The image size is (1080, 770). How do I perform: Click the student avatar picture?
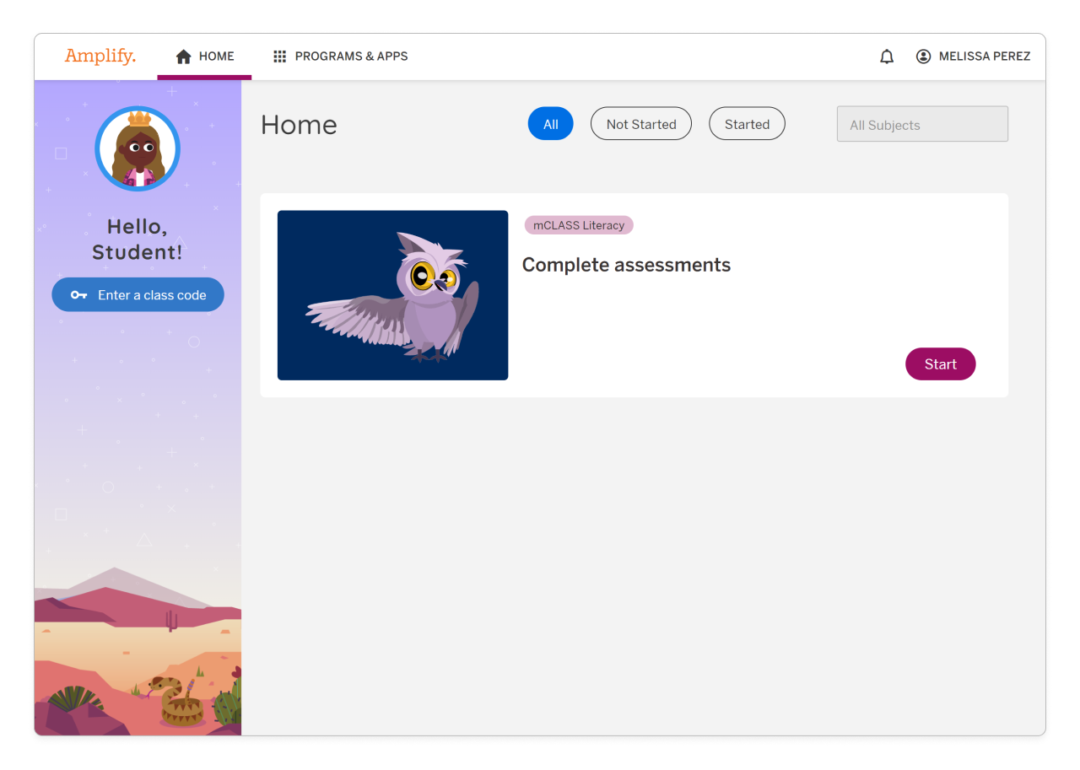pyautogui.click(x=138, y=149)
